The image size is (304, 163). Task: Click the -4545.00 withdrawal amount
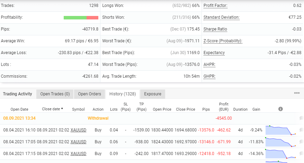click(x=224, y=118)
